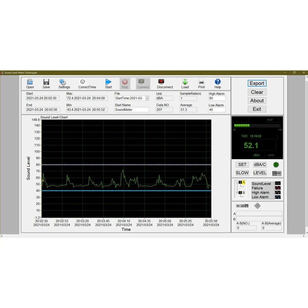Click the LEVEL range button
Image resolution: width=308 pixels, height=308 pixels.
[260, 173]
